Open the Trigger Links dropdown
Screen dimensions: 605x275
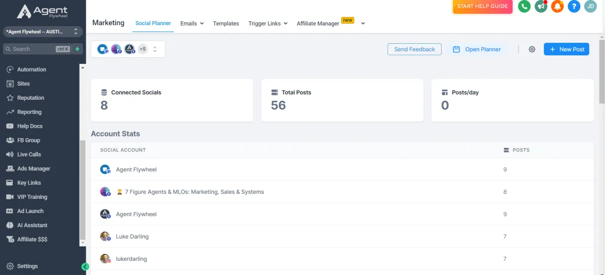268,23
